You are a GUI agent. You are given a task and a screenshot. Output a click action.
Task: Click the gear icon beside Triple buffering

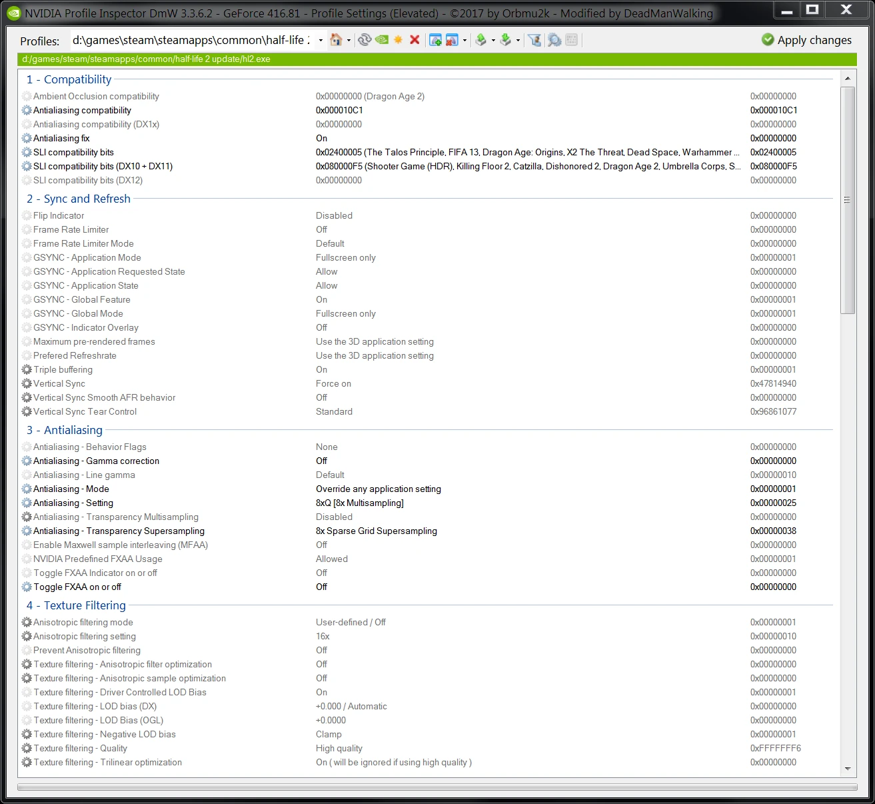(27, 369)
